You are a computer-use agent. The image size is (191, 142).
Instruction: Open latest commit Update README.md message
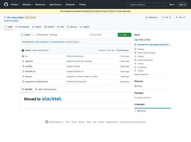[x=40, y=50]
